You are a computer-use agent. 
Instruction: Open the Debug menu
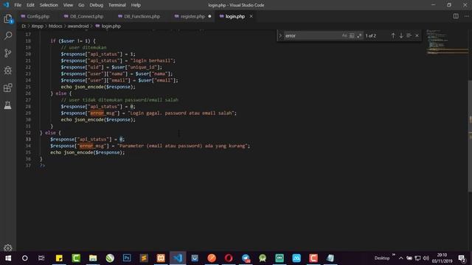click(97, 5)
